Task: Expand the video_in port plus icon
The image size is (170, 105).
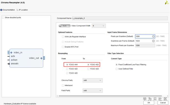Action: 11,53
